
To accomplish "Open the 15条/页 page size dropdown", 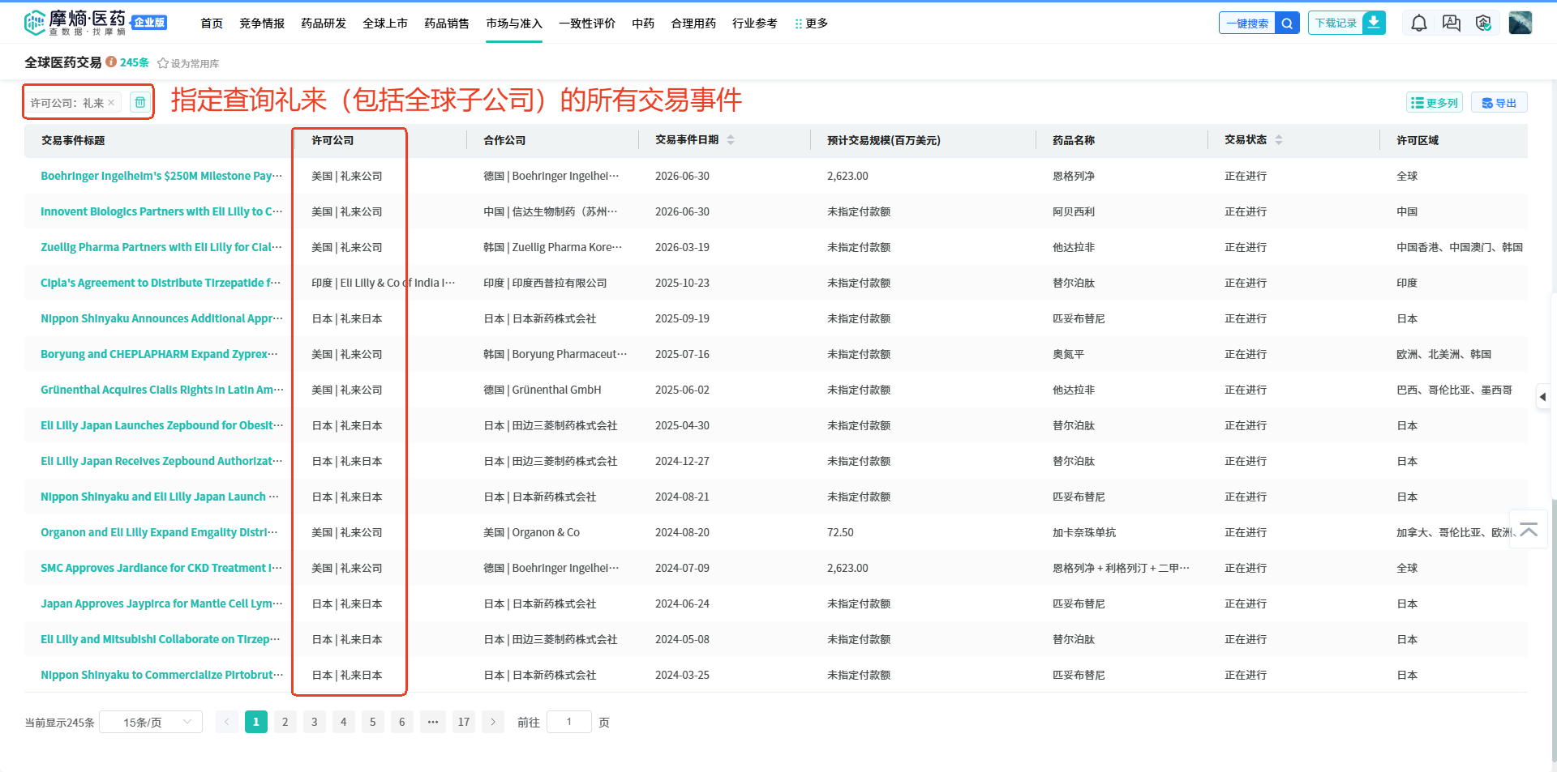I will click(x=151, y=722).
